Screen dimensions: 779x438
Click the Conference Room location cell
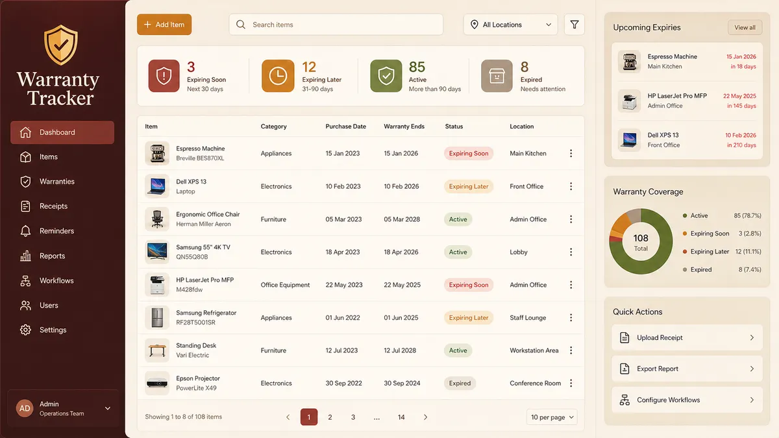coord(536,383)
